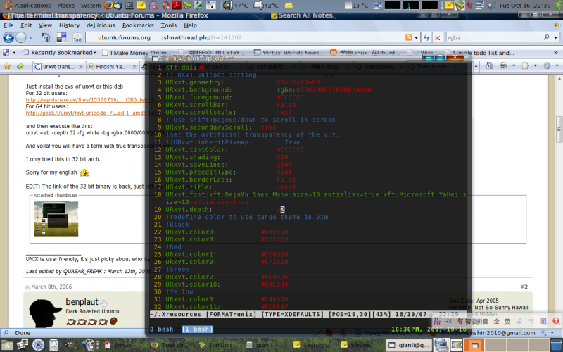Open the gear icon dropdown arrow
Viewport: 563px width, 352px height.
pos(557,65)
